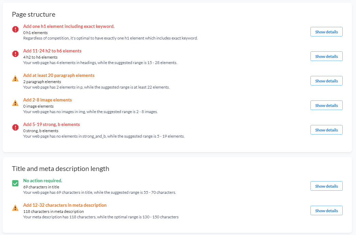This screenshot has width=356, height=235.
Task: Open 'Add one h1 element including exact keyword' heading
Action: click(x=69, y=26)
